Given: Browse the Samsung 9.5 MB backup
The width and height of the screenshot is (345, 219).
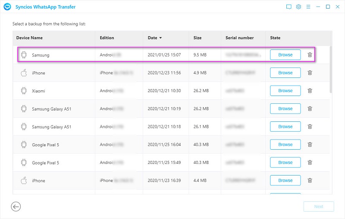Looking at the screenshot, I should pyautogui.click(x=285, y=55).
